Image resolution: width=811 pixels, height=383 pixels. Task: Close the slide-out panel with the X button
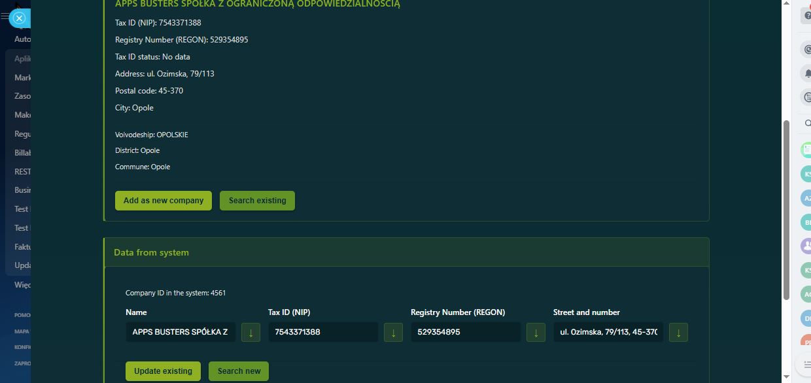[x=20, y=18]
